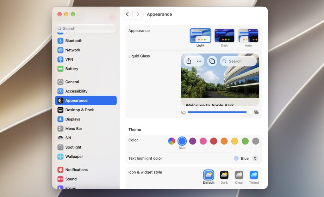Click the ellipsis icon in Liquid Glass preview
The image size is (324, 197).
pos(199,61)
